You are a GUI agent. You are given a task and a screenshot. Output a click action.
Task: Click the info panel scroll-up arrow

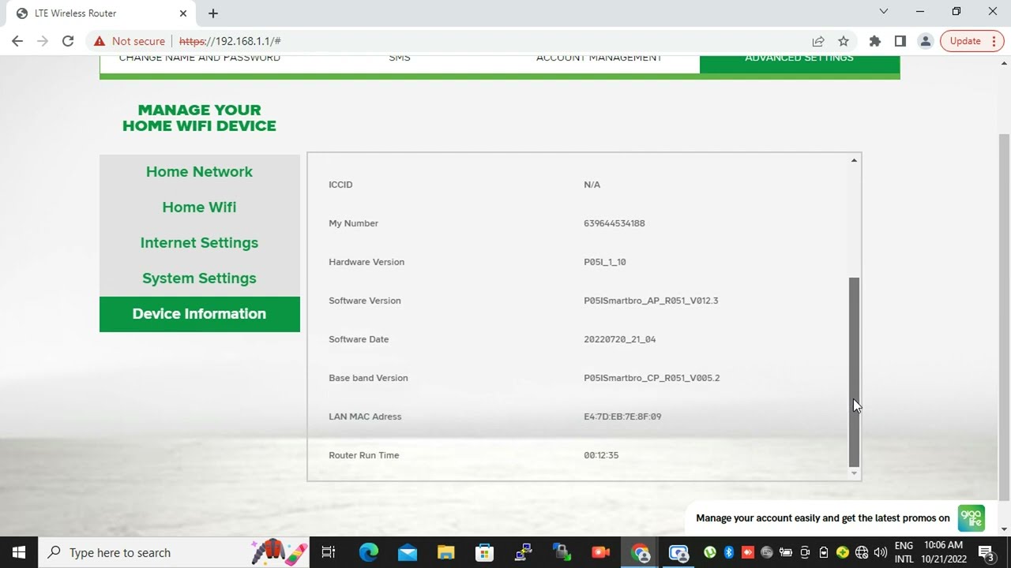[x=854, y=160]
